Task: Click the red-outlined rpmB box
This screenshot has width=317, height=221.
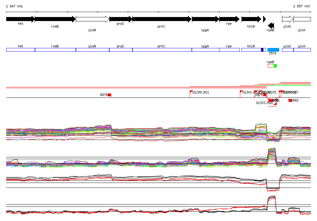Action: (x=271, y=66)
